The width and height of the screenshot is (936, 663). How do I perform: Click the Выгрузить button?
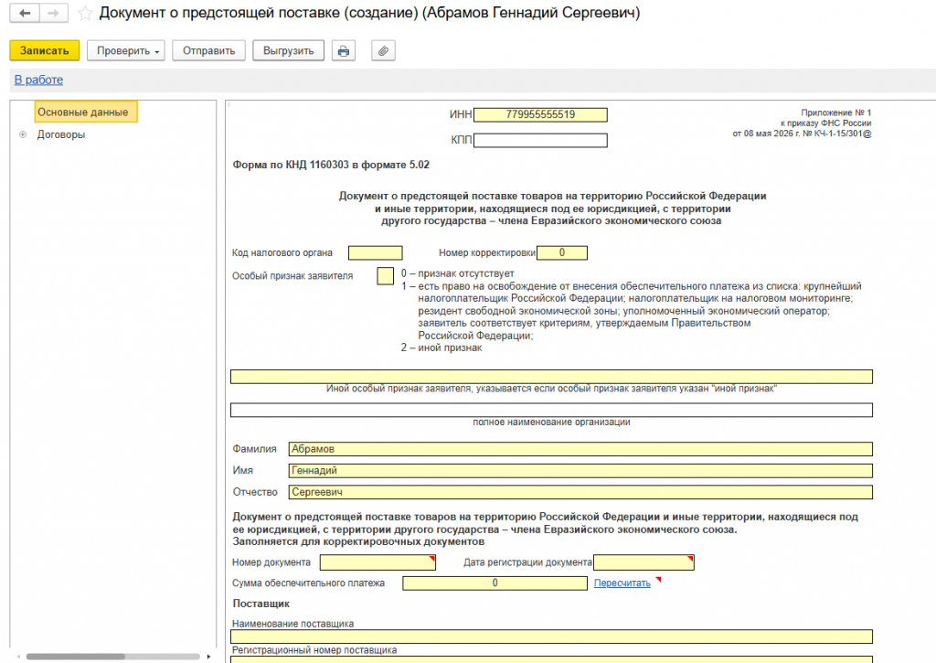coord(288,51)
